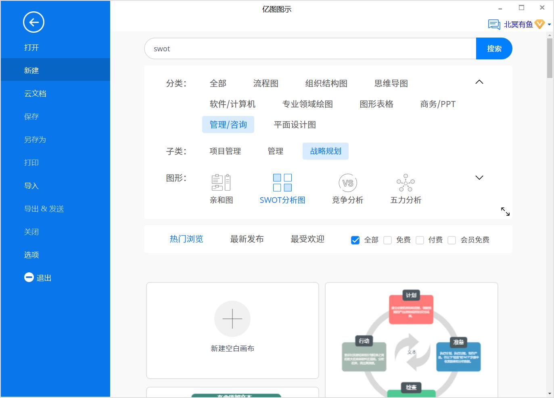The image size is (554, 398).
Task: Select the SWOT分析图 shape icon
Action: (282, 183)
